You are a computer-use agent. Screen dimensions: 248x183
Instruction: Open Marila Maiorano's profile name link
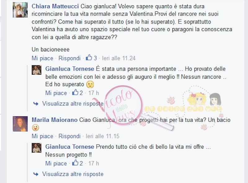pos(55,120)
